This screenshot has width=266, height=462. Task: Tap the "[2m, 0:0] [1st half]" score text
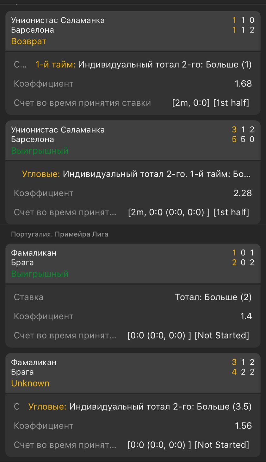point(210,103)
